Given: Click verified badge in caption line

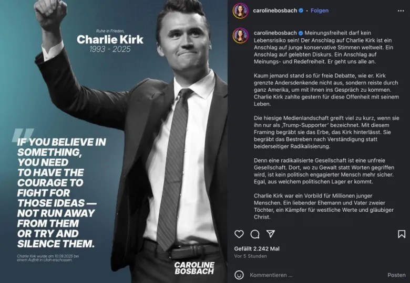Looking at the screenshot, I should click(x=301, y=32).
